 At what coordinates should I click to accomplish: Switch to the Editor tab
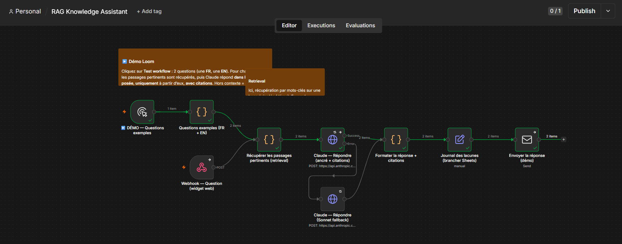(x=289, y=25)
